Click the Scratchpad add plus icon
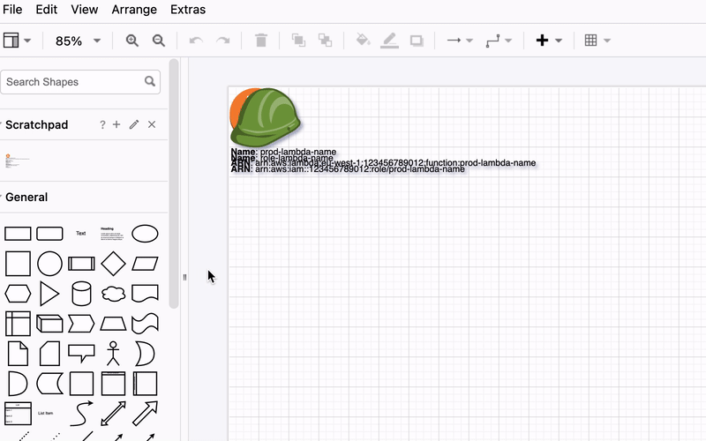The image size is (706, 441). (x=116, y=124)
